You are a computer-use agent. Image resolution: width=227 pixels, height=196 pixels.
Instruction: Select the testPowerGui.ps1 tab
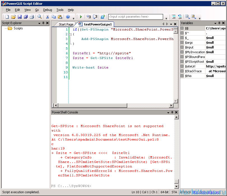[96, 24]
